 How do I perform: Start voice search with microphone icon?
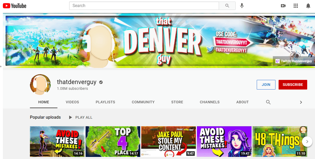point(242,6)
